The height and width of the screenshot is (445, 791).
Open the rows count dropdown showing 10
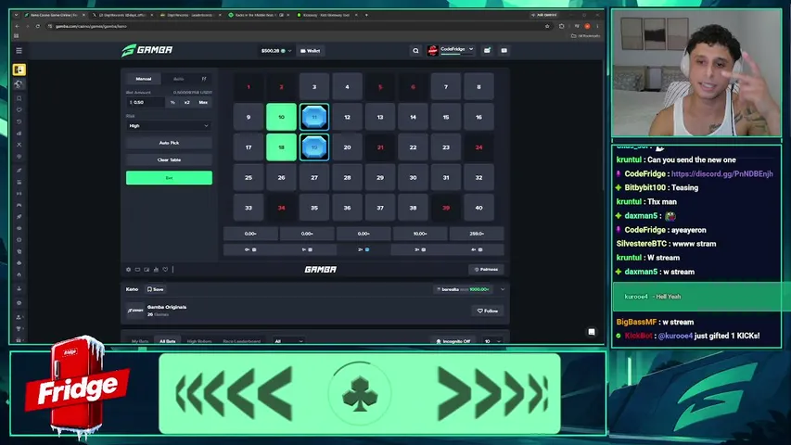coord(492,341)
